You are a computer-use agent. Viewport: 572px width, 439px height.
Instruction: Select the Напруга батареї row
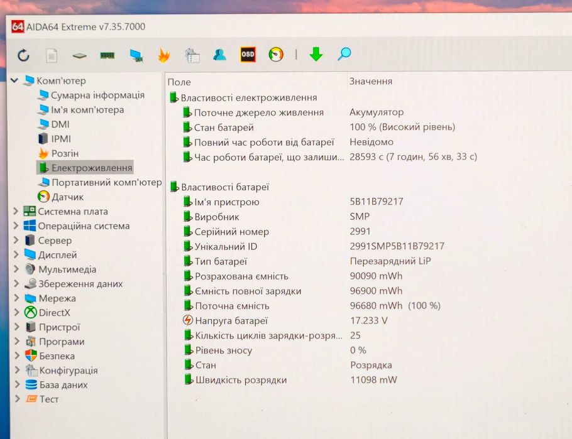(285, 320)
